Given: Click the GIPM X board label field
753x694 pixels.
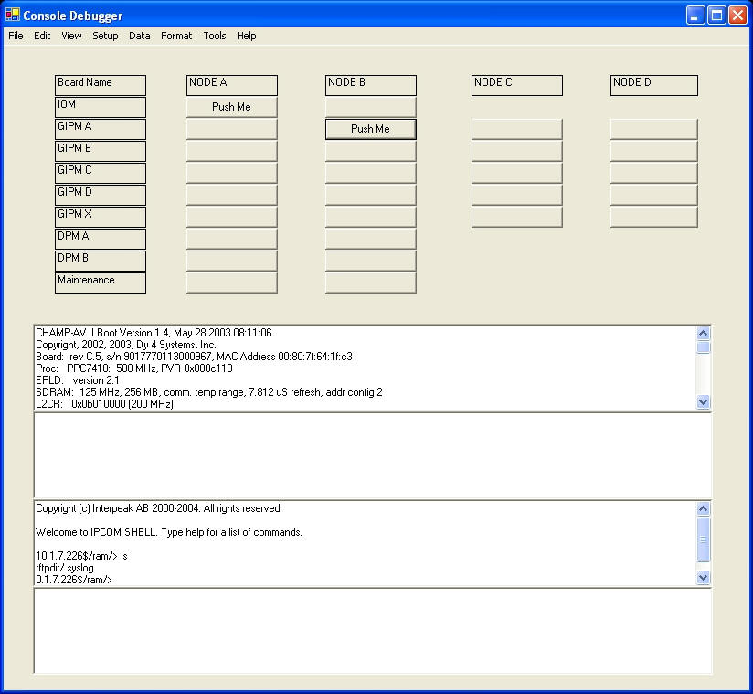Looking at the screenshot, I should point(101,218).
